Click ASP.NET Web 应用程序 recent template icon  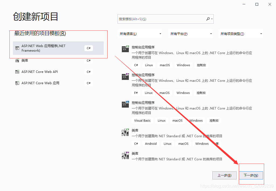(x=17, y=48)
